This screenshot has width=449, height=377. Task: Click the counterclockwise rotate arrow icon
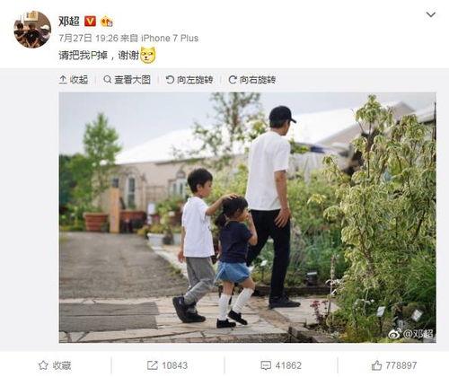click(x=170, y=80)
